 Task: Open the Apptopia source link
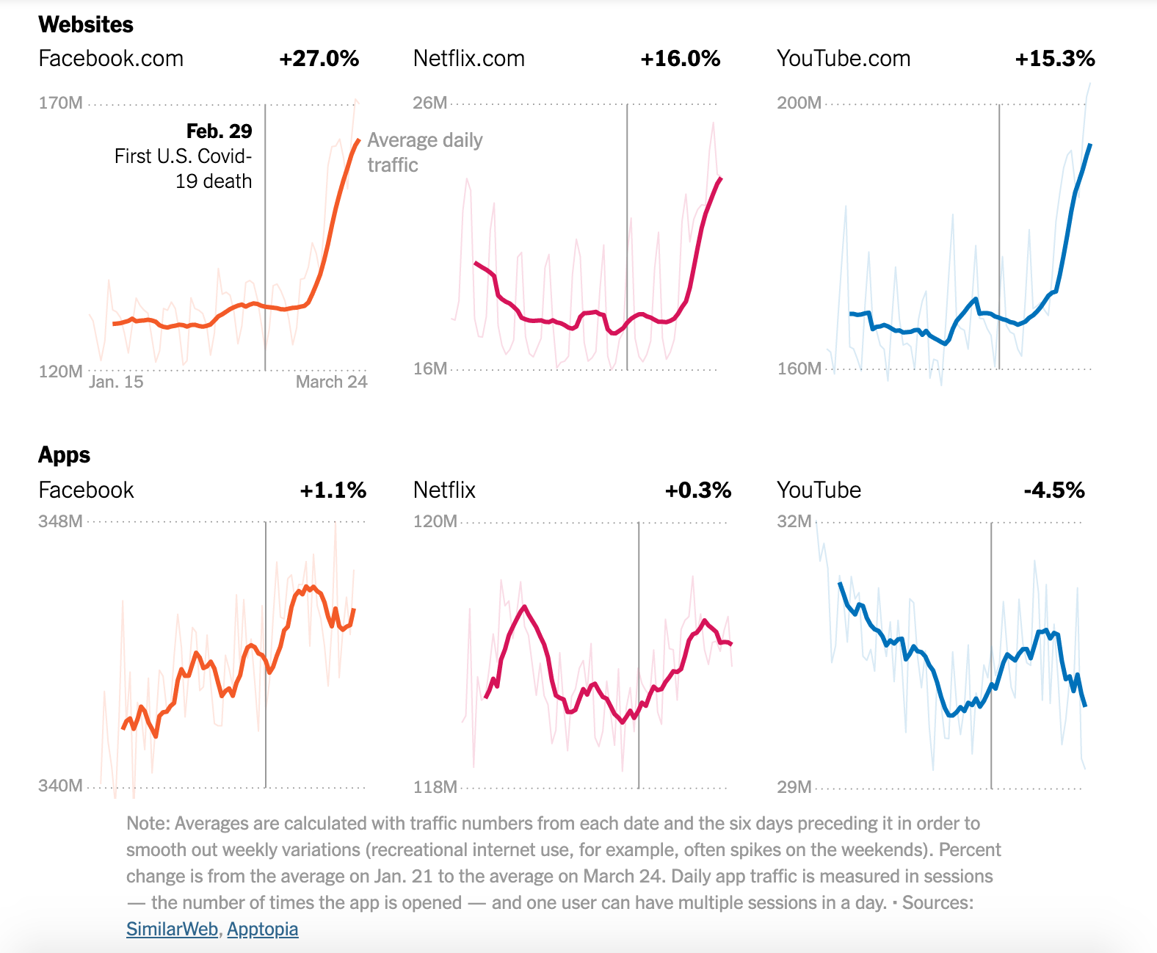click(262, 929)
